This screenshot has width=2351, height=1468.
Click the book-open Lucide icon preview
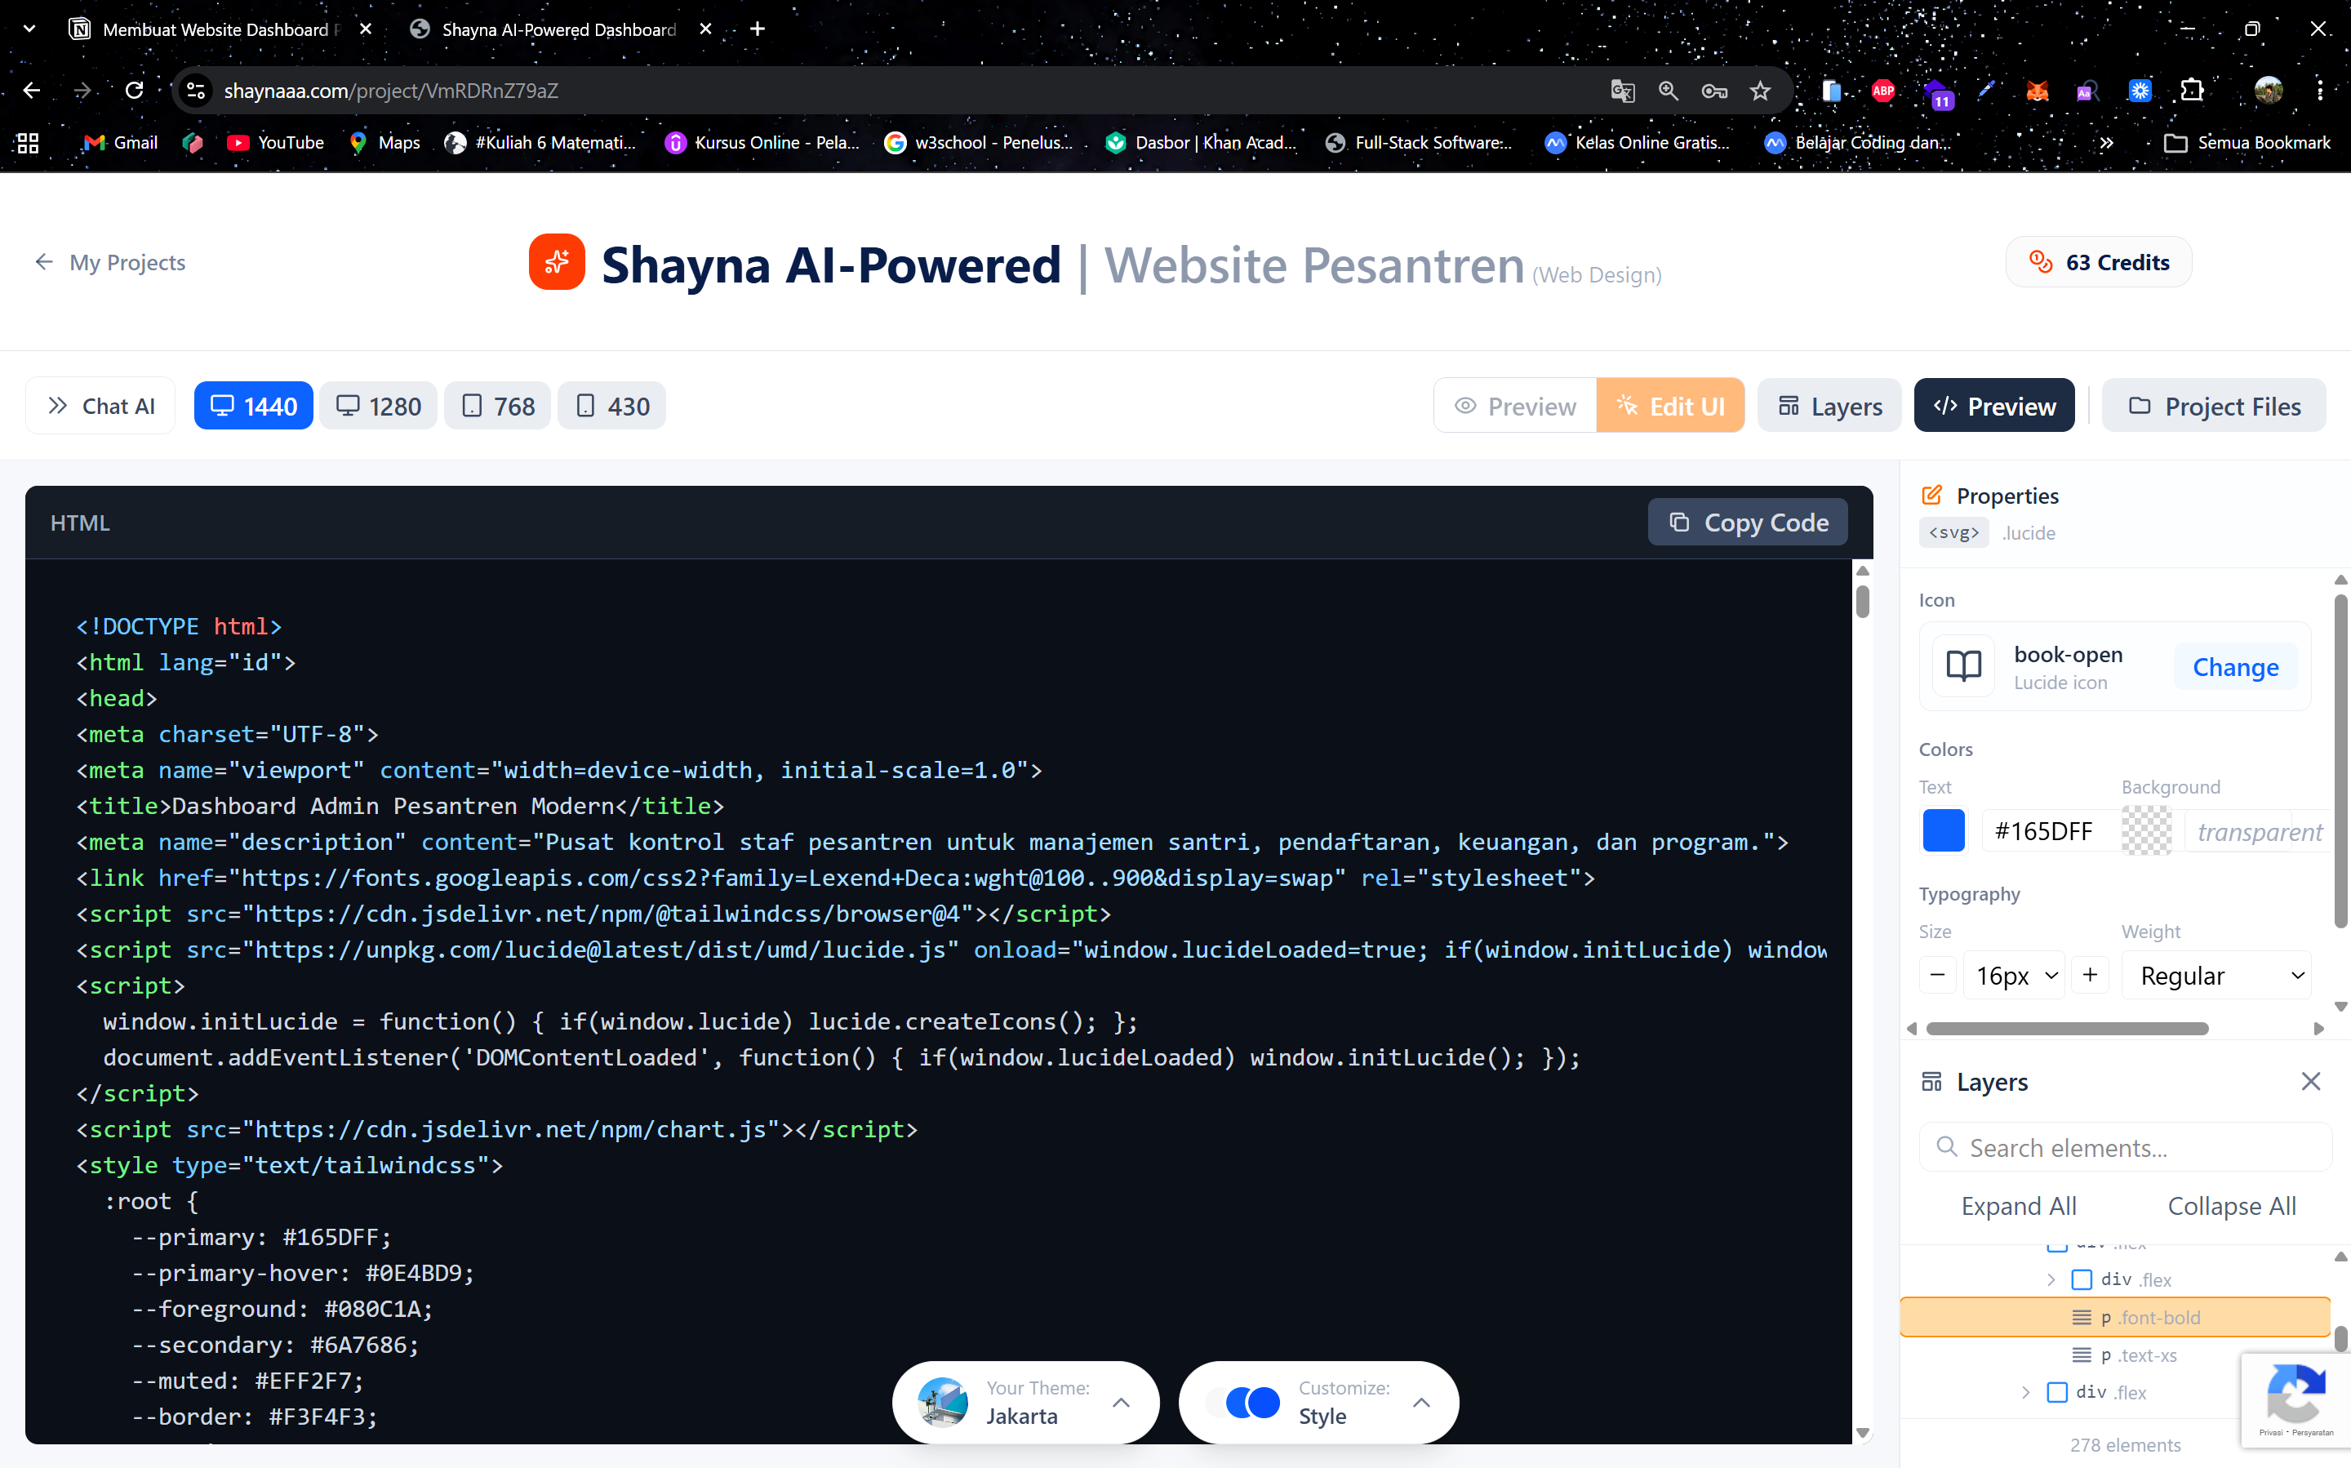click(x=1964, y=666)
